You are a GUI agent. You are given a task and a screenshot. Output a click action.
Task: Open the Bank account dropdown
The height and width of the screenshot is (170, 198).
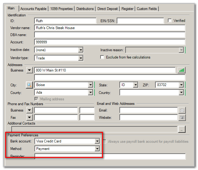pos(97,141)
